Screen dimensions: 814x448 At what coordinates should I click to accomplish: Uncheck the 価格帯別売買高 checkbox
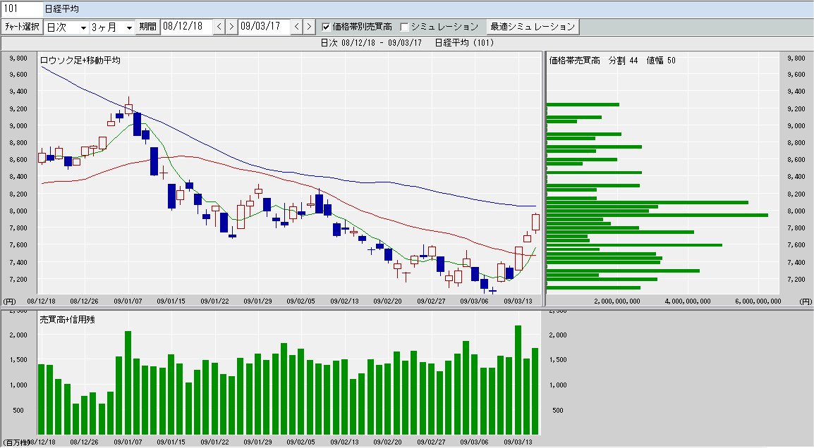(326, 27)
